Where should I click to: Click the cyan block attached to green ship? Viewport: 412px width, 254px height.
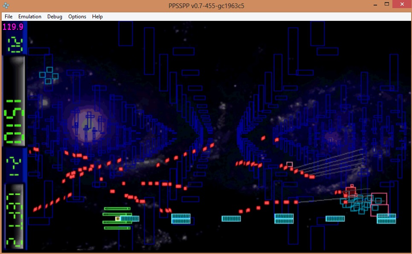pos(130,219)
